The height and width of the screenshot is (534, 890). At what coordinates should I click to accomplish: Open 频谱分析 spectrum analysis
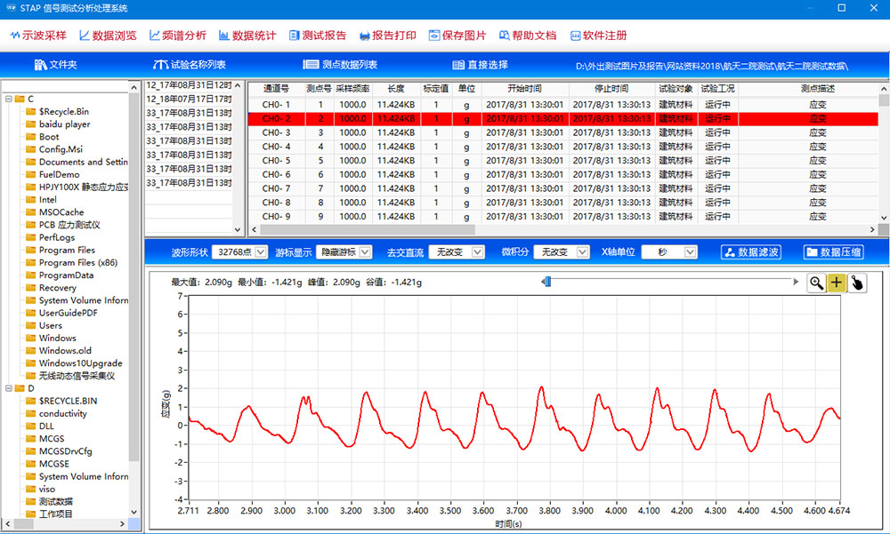[178, 36]
